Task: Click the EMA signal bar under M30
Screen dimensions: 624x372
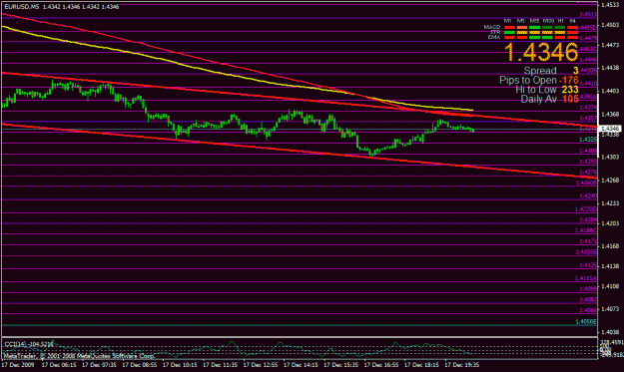Action: click(547, 37)
